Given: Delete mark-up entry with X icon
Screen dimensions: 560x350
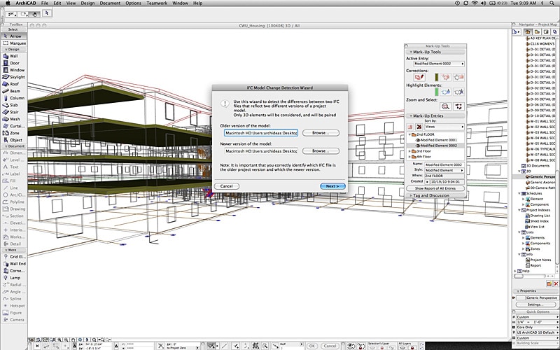Looking at the screenshot, I should (419, 127).
